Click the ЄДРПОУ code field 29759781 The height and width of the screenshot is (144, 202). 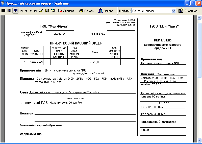tap(60, 34)
